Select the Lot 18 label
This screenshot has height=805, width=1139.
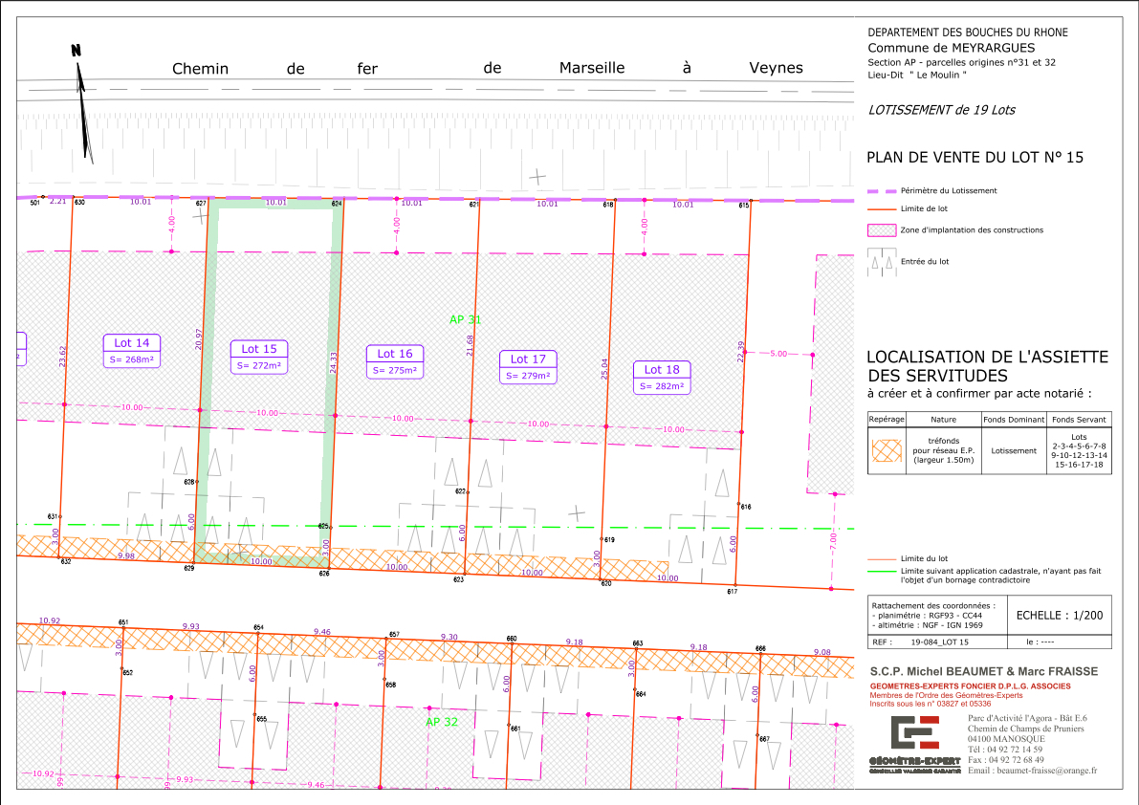662,369
